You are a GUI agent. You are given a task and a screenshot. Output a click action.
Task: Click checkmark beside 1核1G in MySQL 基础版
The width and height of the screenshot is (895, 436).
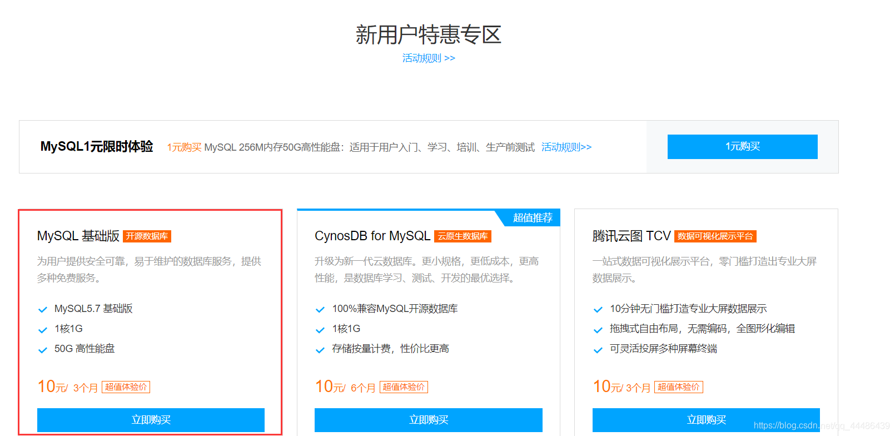tap(42, 330)
